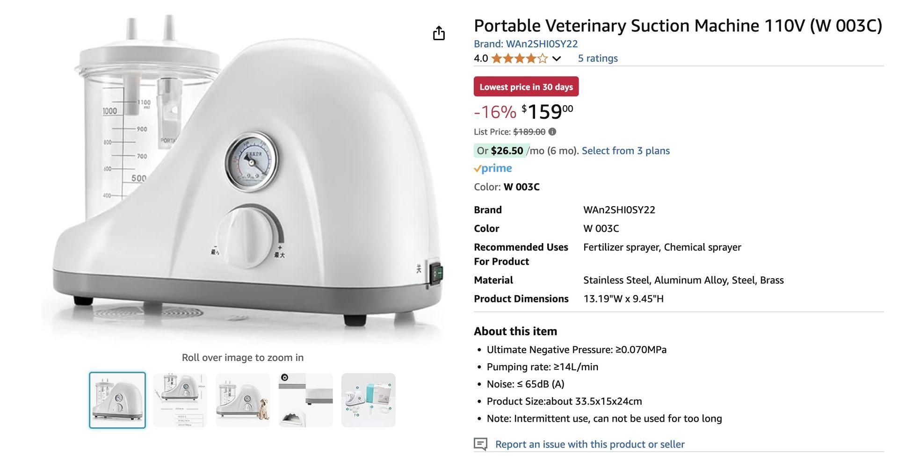The height and width of the screenshot is (461, 898).
Task: Expand the ratings breakdown chevron
Action: click(557, 59)
